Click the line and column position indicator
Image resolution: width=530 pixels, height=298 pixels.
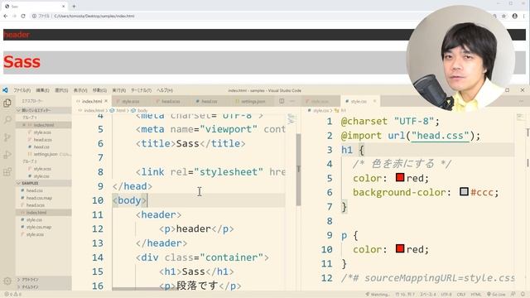click(405, 295)
